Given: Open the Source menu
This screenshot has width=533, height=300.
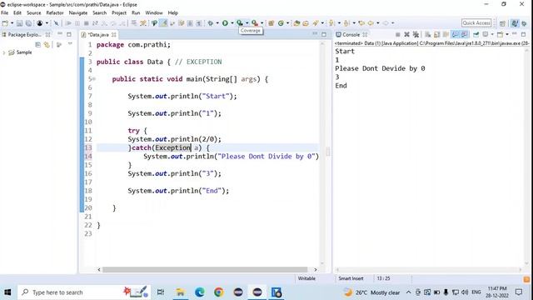Looking at the screenshot, I should 33,13.
